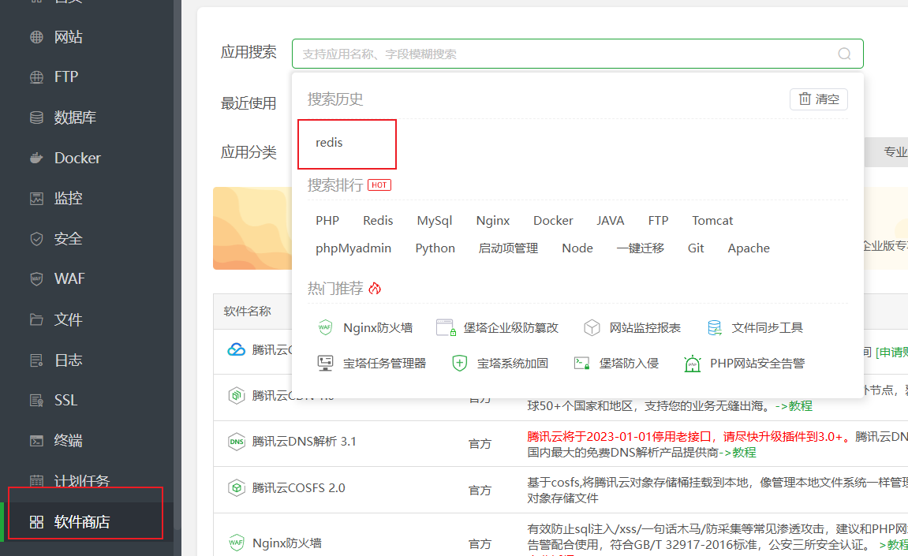Click the 腾讯云DNS解析 DNS icon
The width and height of the screenshot is (908, 556).
[x=236, y=442]
